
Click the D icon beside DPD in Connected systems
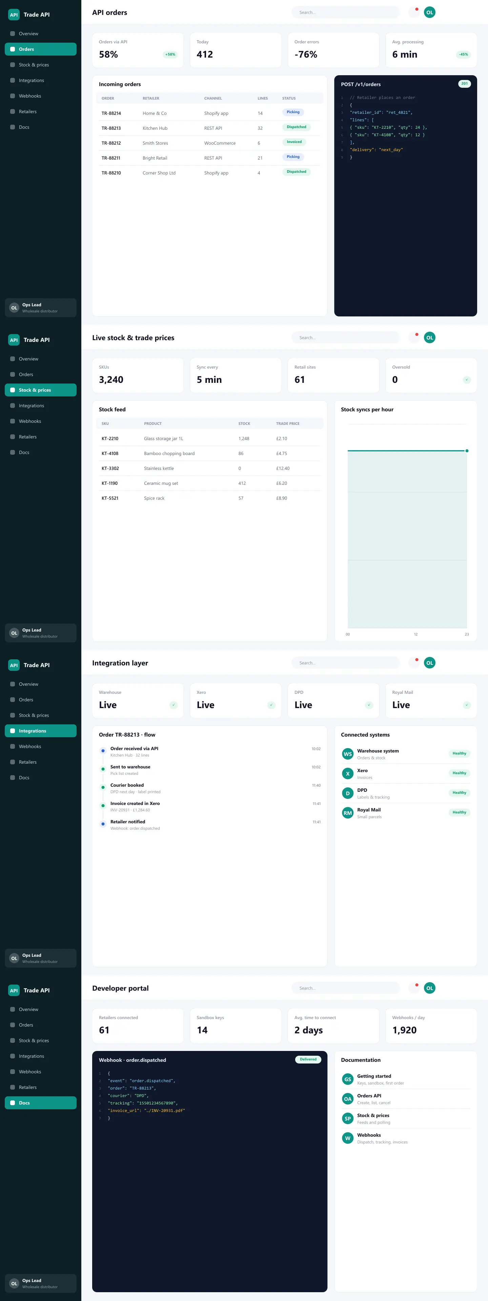(x=348, y=793)
